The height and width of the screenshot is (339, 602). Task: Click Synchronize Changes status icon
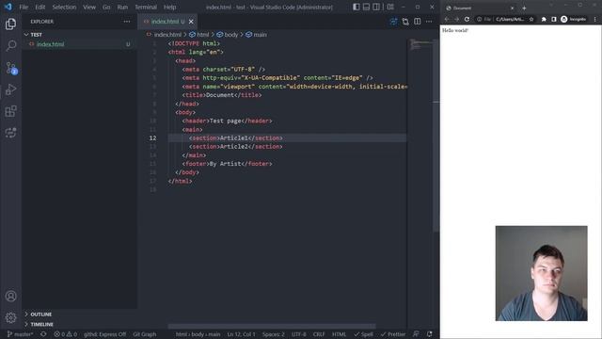43,334
